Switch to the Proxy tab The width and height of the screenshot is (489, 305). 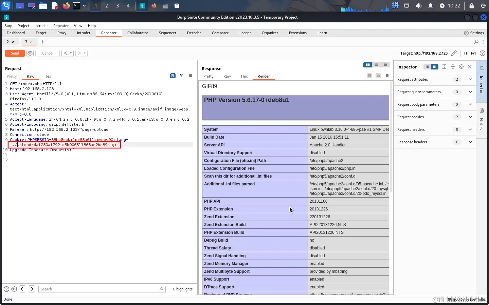pyautogui.click(x=62, y=33)
